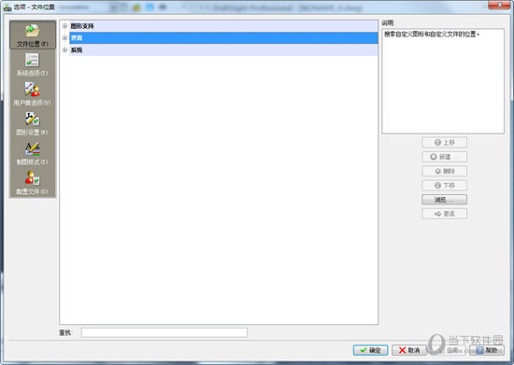Open the 制图样式 (Drafting Styles) category
Viewport: 514px width, 365px height.
click(x=33, y=153)
